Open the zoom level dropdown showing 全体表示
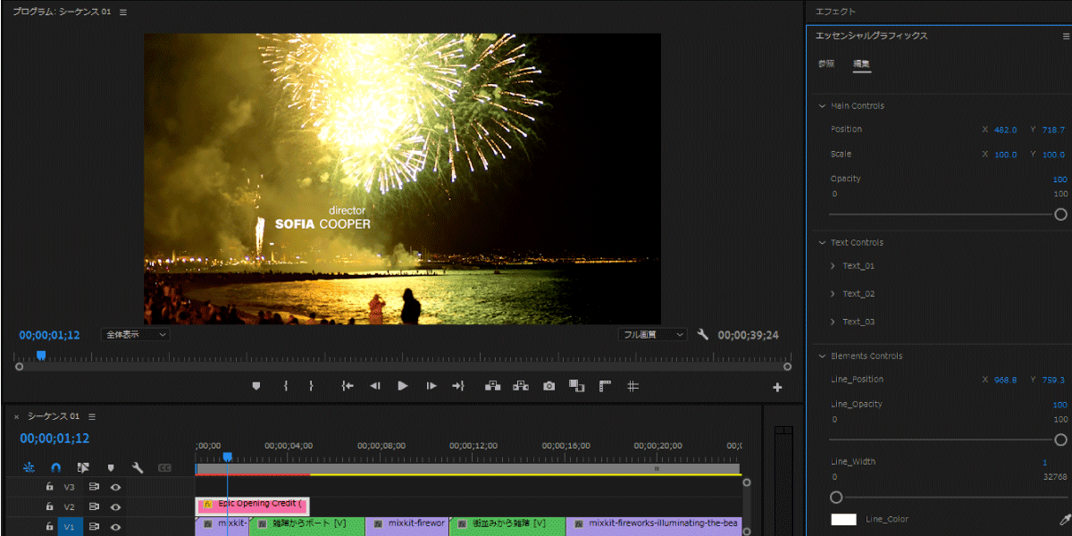Screen dimensions: 1072x536 [x=135, y=334]
